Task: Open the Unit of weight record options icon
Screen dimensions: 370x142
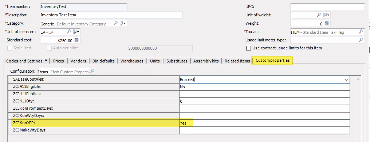Action: [326, 15]
